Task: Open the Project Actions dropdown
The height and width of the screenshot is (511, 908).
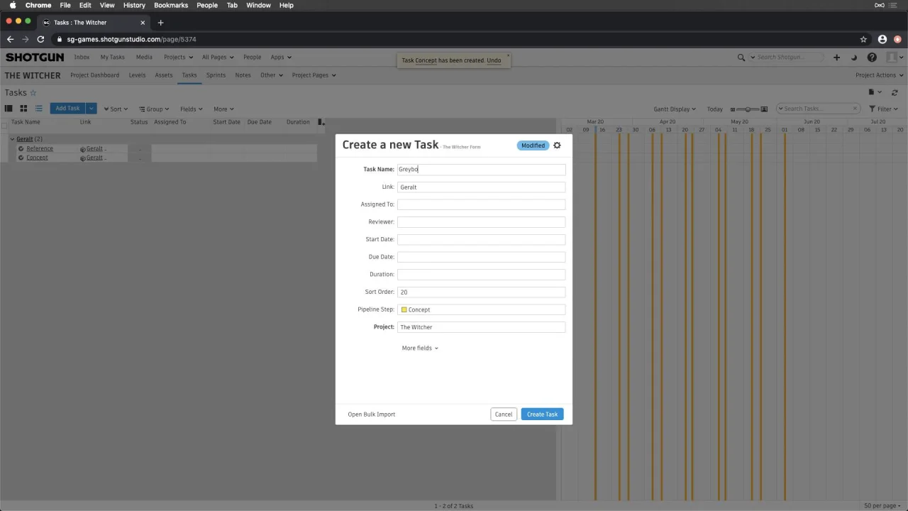Action: coord(880,75)
